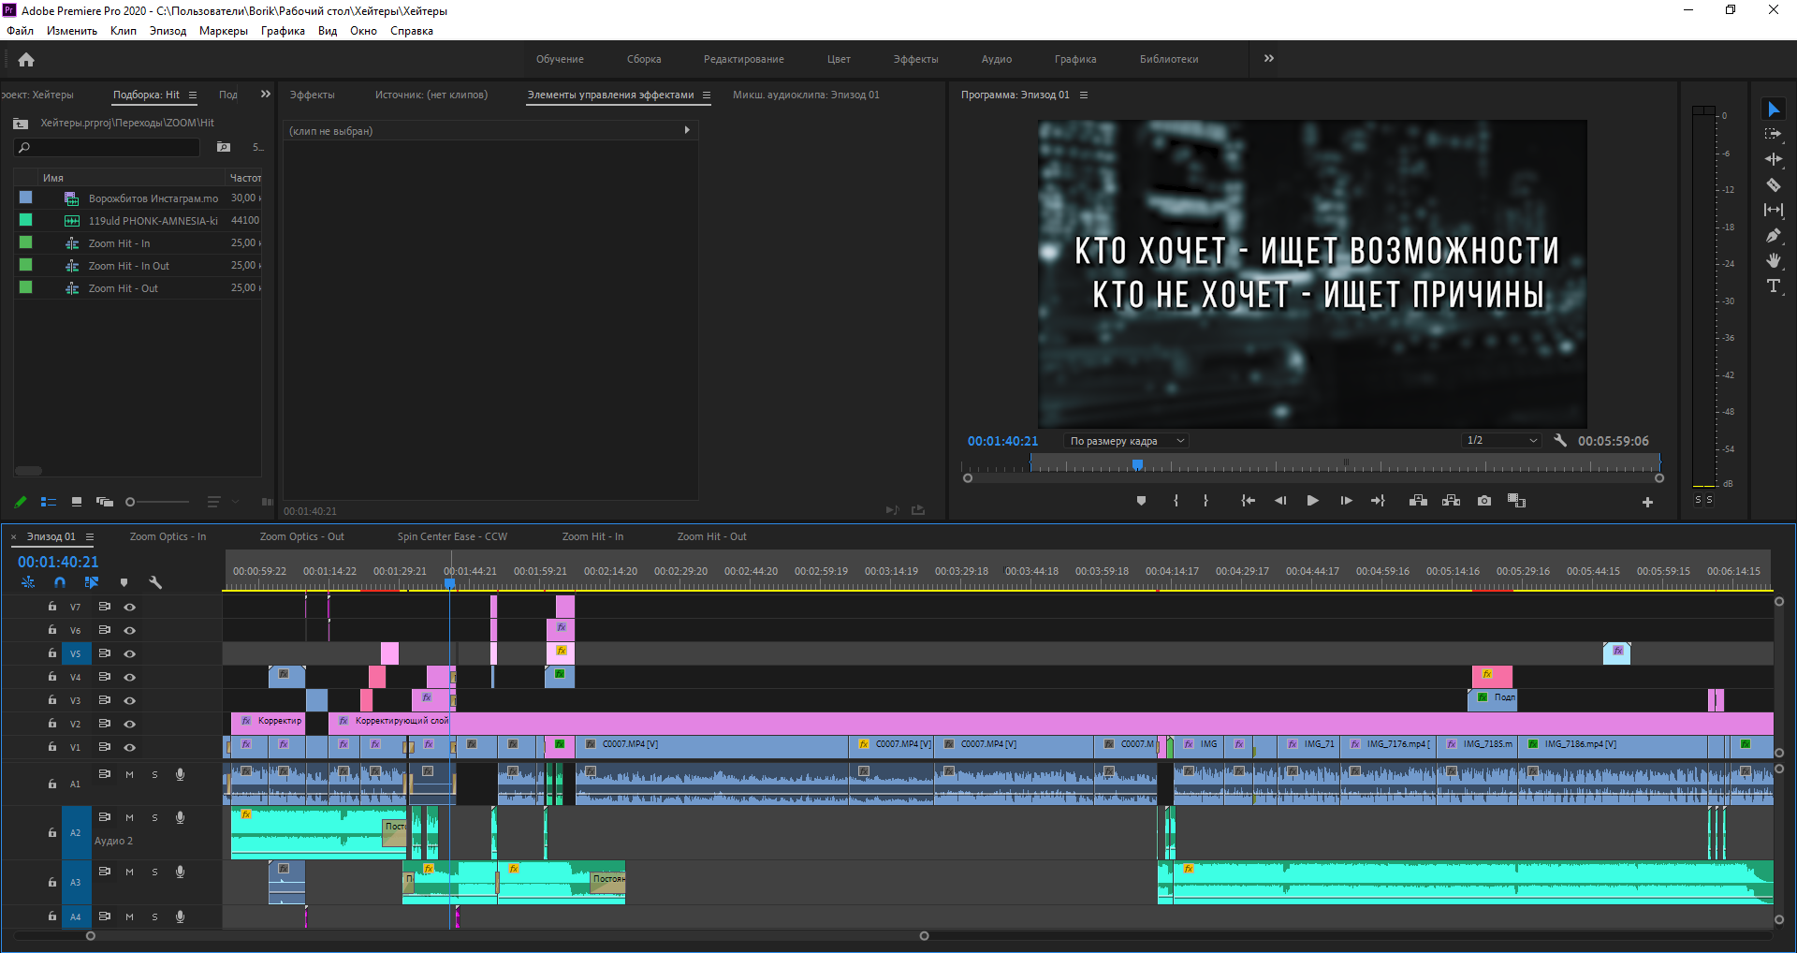1797x953 pixels.
Task: Open the Эпизод menu
Action: click(x=168, y=31)
